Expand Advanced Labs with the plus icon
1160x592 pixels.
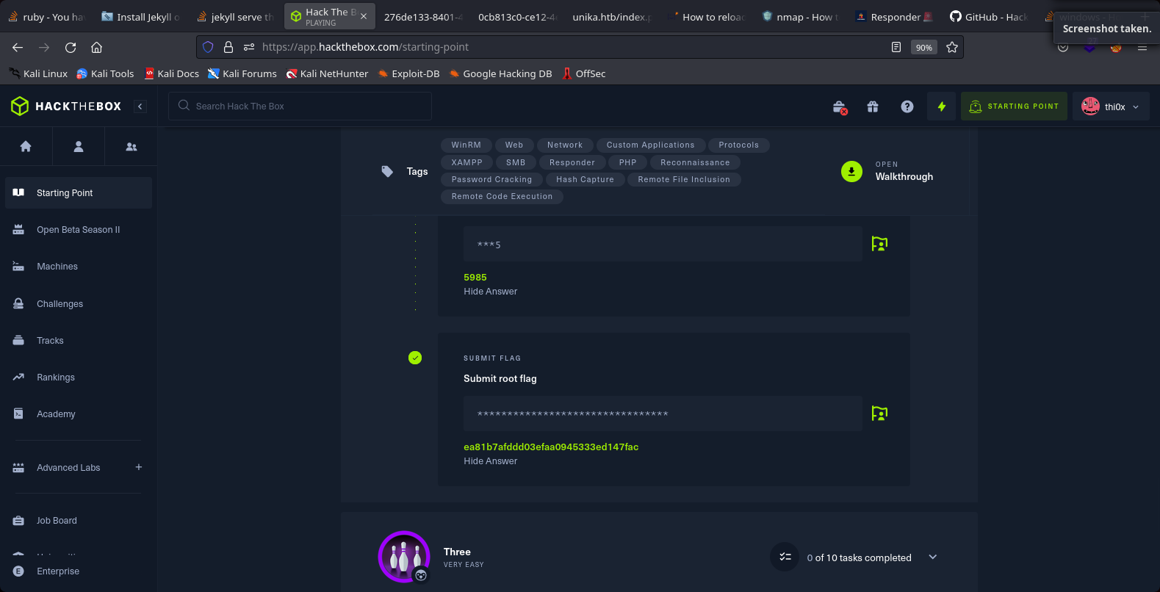pos(139,467)
